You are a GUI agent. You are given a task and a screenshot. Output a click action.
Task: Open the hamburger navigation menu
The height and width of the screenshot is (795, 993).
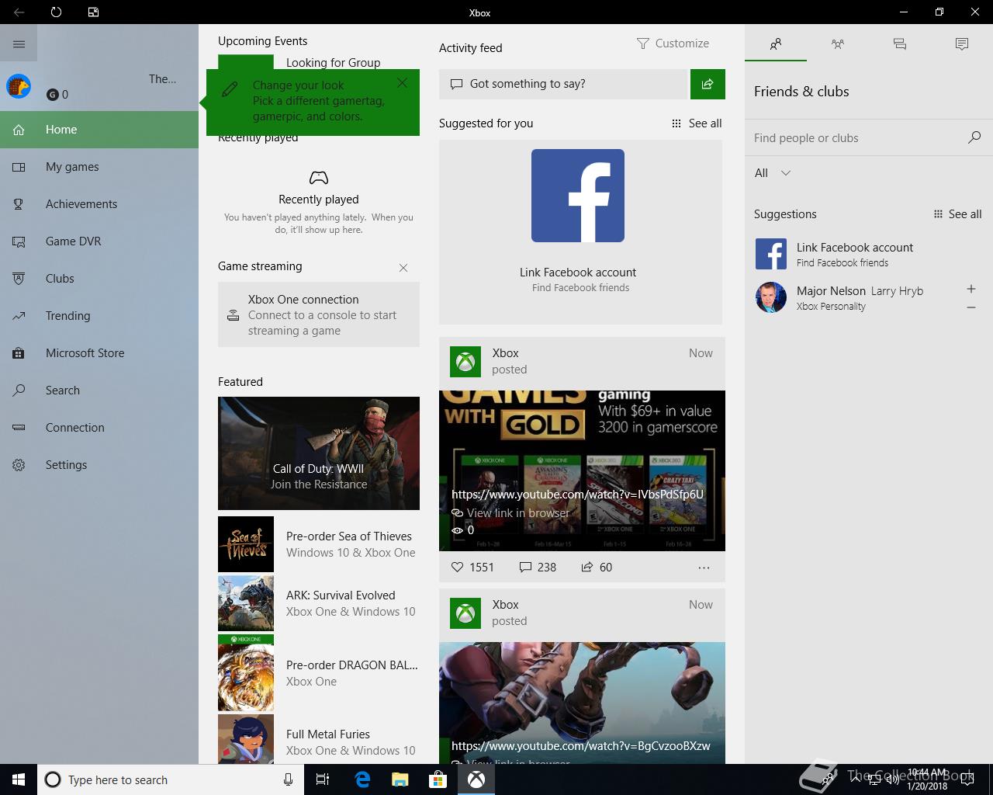click(x=19, y=44)
